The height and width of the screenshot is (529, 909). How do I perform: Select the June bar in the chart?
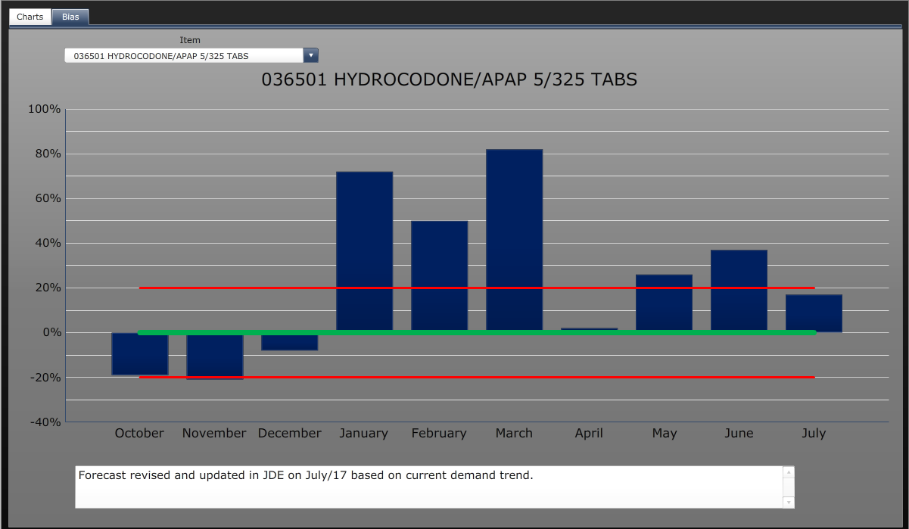[x=739, y=291]
